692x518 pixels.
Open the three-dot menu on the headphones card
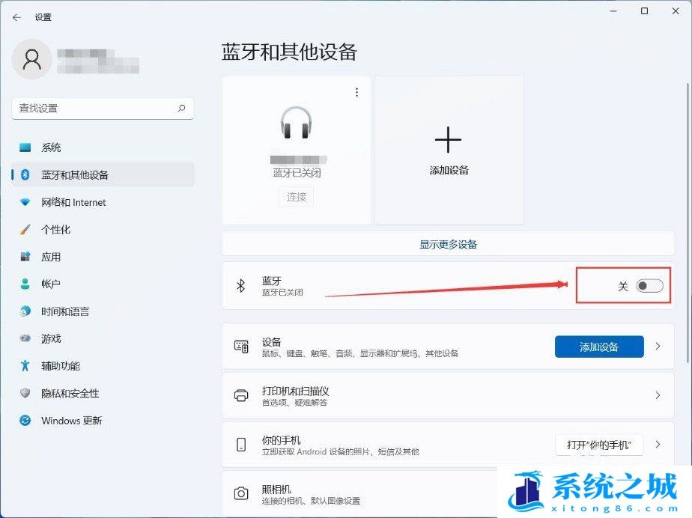(356, 92)
